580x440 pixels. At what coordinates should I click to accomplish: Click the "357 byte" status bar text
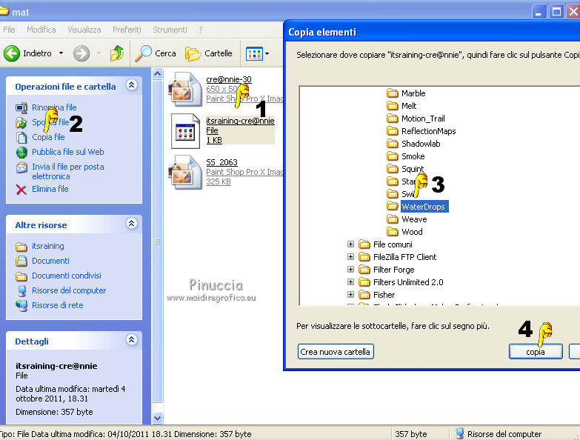[x=411, y=434]
